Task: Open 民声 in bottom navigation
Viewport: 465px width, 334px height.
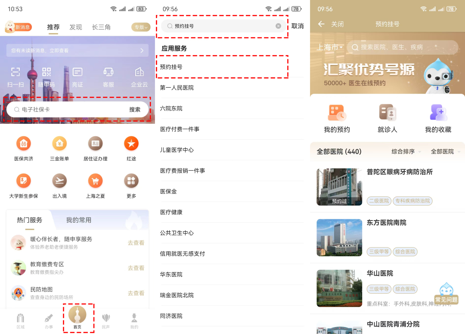Action: (x=106, y=321)
